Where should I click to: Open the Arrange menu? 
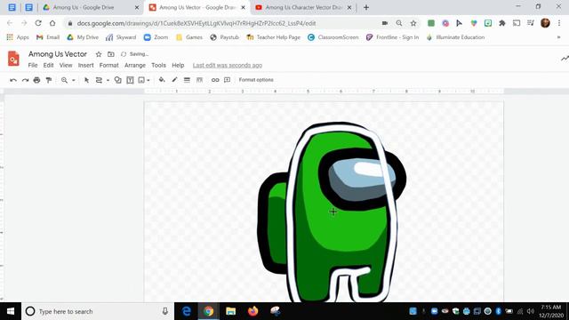click(135, 65)
